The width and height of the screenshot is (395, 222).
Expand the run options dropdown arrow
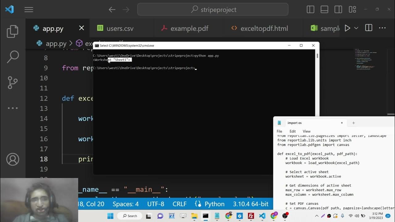(x=356, y=28)
